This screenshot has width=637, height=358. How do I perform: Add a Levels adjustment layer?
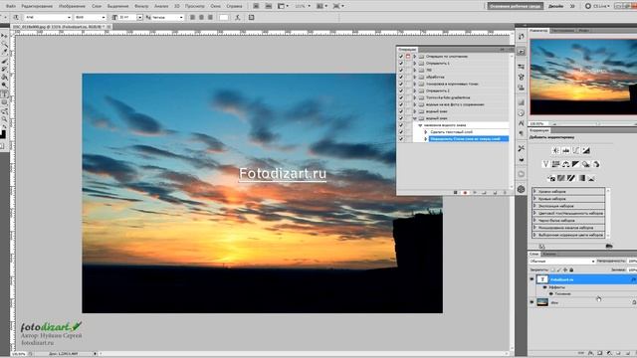point(566,150)
